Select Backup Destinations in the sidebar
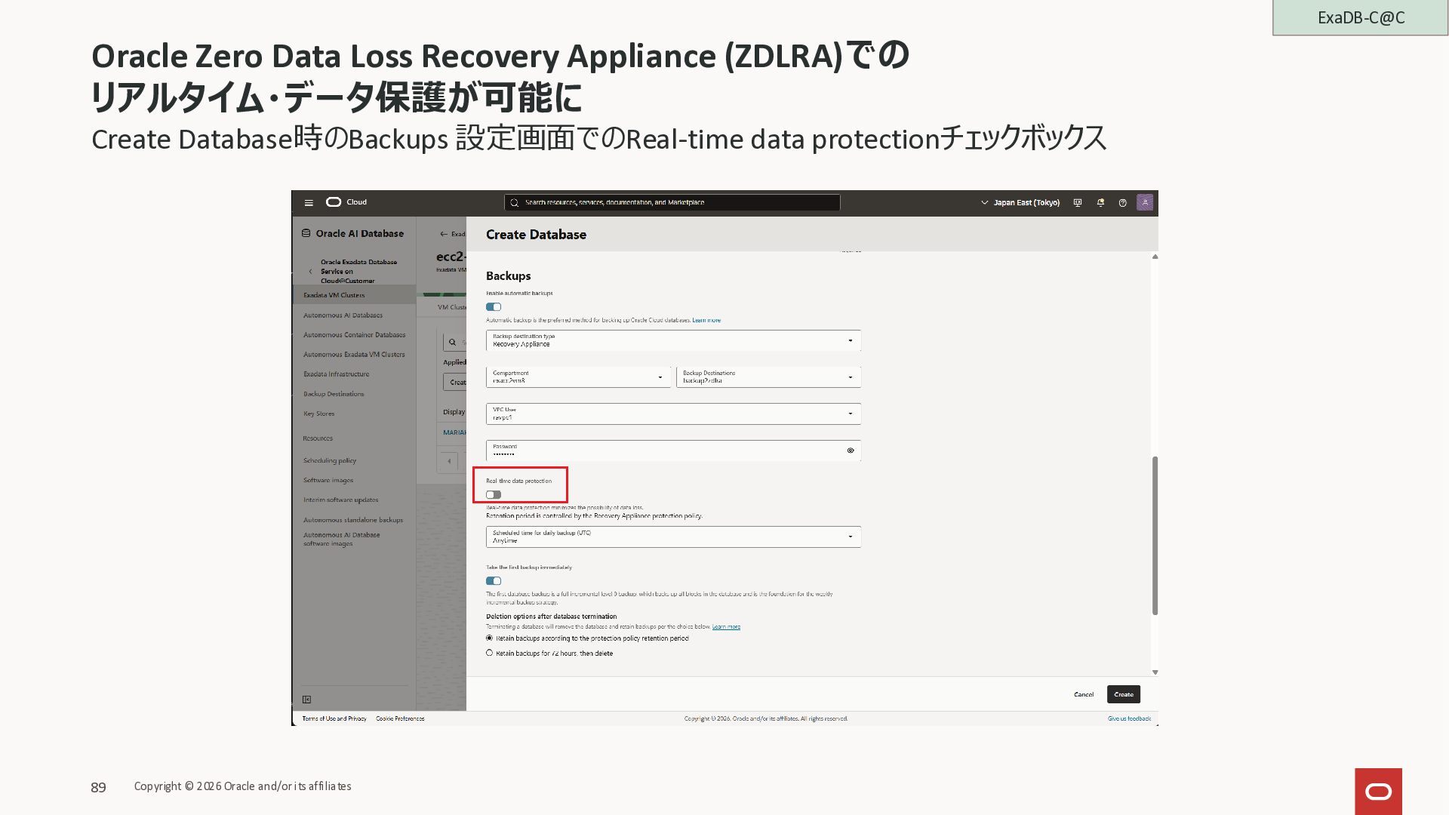The height and width of the screenshot is (815, 1449). click(x=334, y=394)
